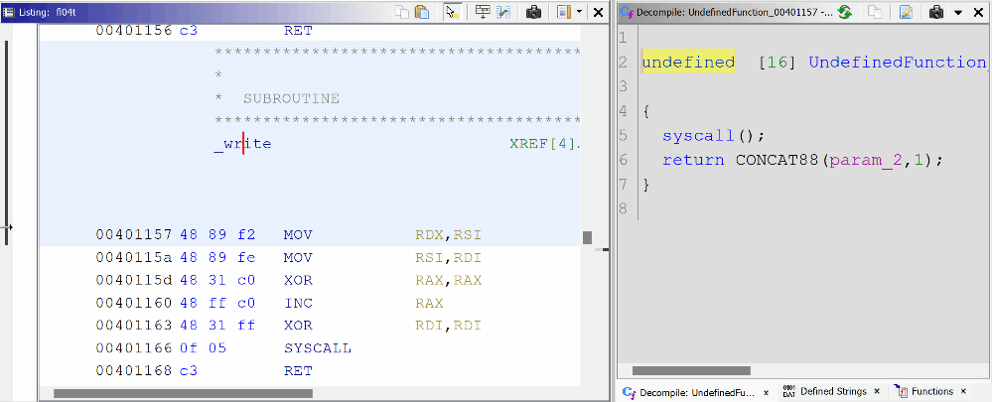Image resolution: width=992 pixels, height=402 pixels.
Task: Click CONCAT88 in the decompiled code
Action: point(778,161)
